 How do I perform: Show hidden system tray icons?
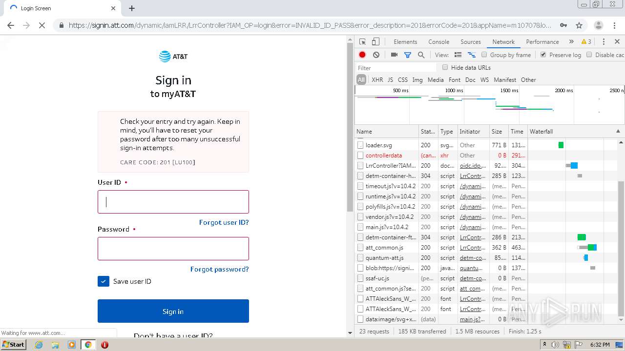tap(544, 345)
